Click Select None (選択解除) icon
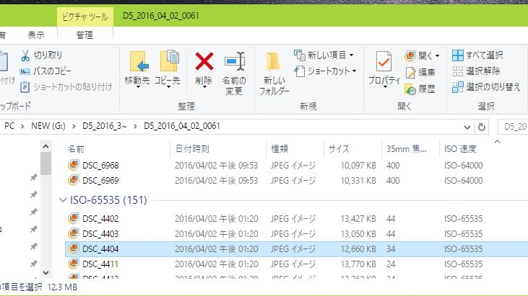Image resolution: width=528 pixels, height=296 pixels. [x=458, y=71]
